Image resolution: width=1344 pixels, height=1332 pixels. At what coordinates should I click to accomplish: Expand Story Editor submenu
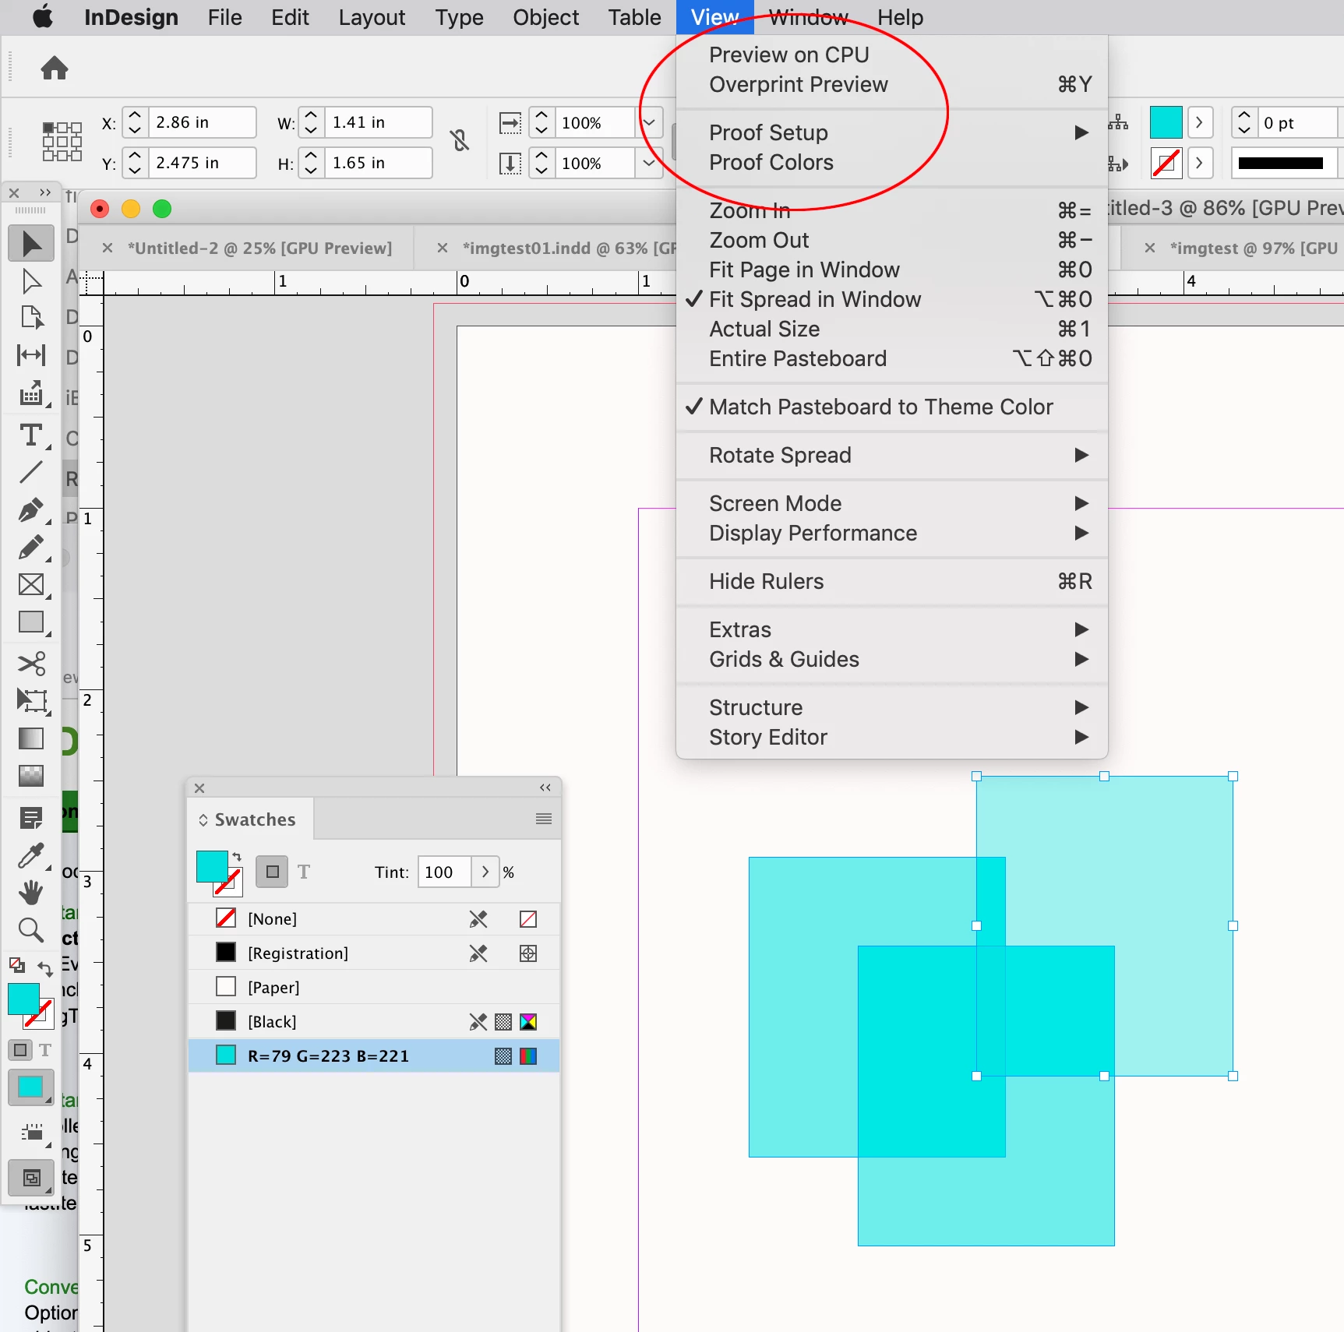click(x=892, y=738)
